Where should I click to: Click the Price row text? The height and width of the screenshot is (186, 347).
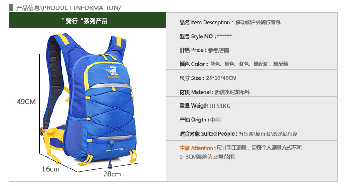pyautogui.click(x=204, y=50)
